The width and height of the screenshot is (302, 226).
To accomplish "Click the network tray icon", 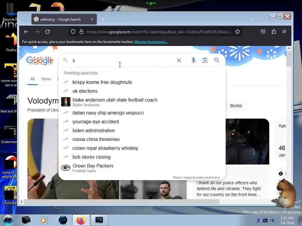I will [x=265, y=220].
